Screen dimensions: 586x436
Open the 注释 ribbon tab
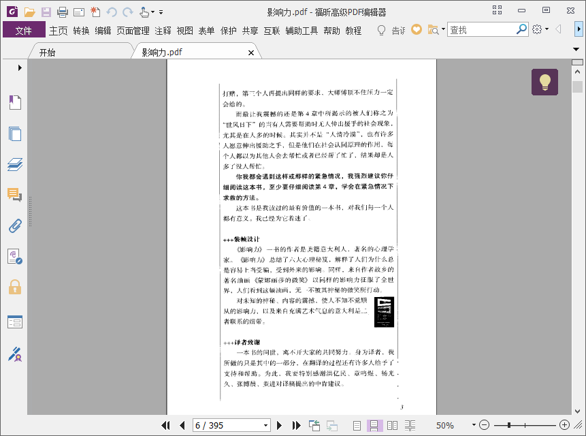[163, 30]
